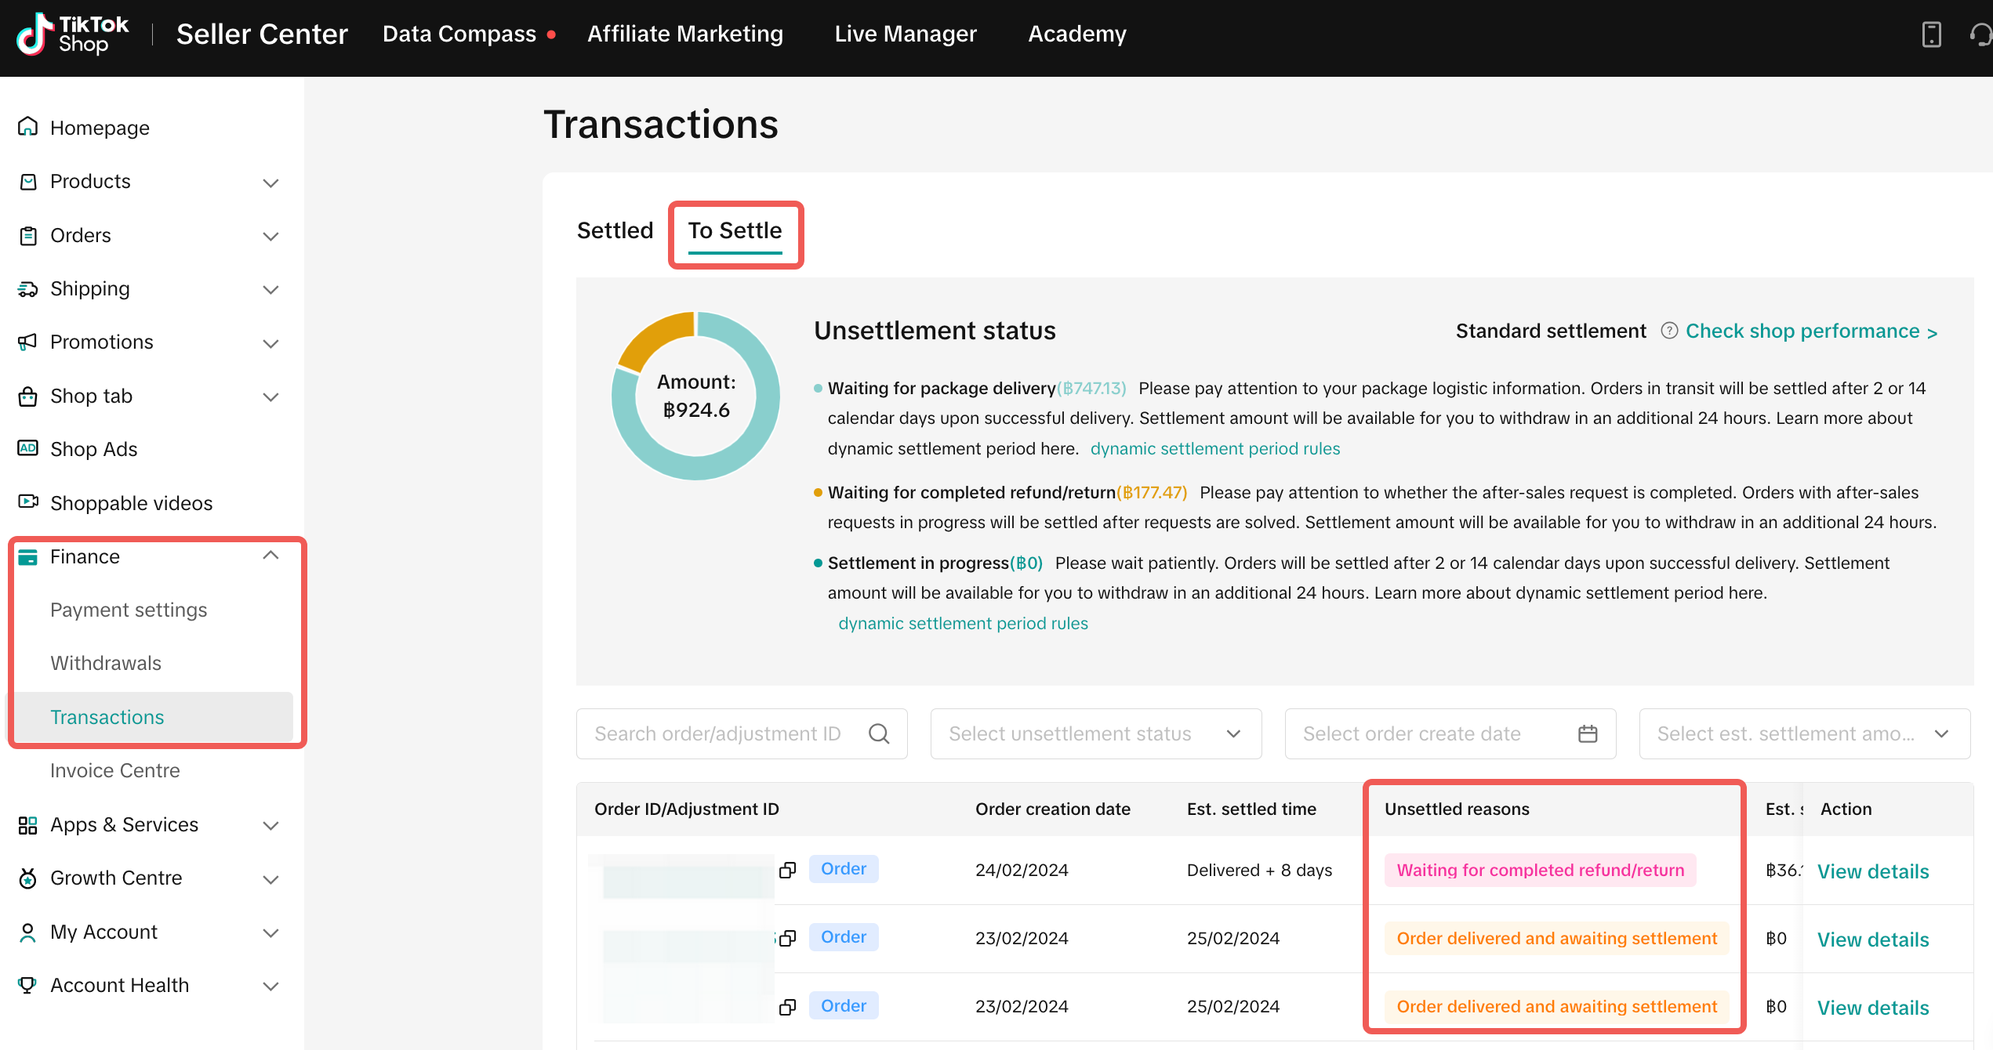Collapse the Finance sidebar section
The image size is (1993, 1050).
tap(270, 556)
